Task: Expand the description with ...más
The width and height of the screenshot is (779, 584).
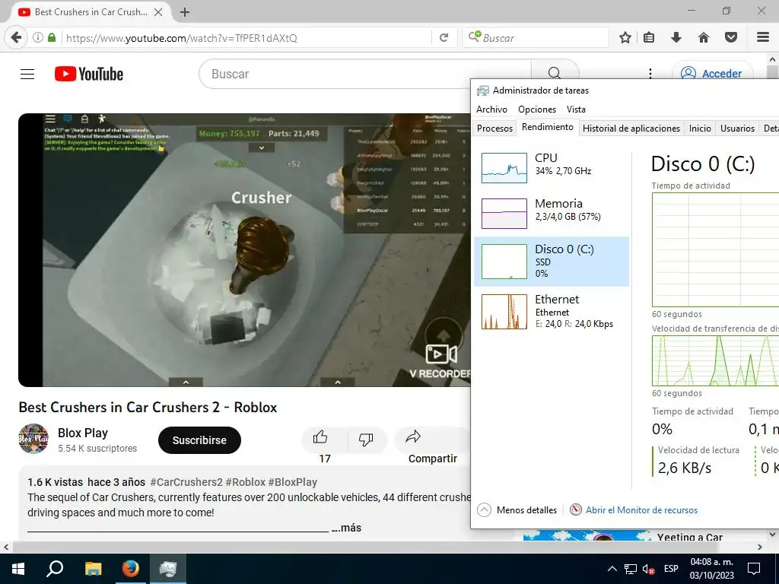Action: coord(346,528)
